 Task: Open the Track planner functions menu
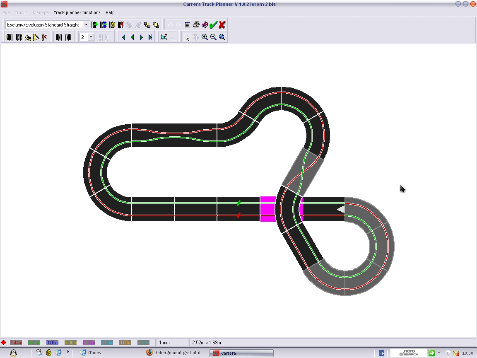[77, 12]
